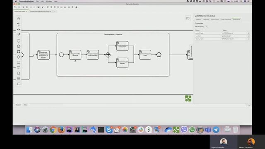Select the lower parallel branch task
Viewport: 265px width, 149px height.
point(122,62)
